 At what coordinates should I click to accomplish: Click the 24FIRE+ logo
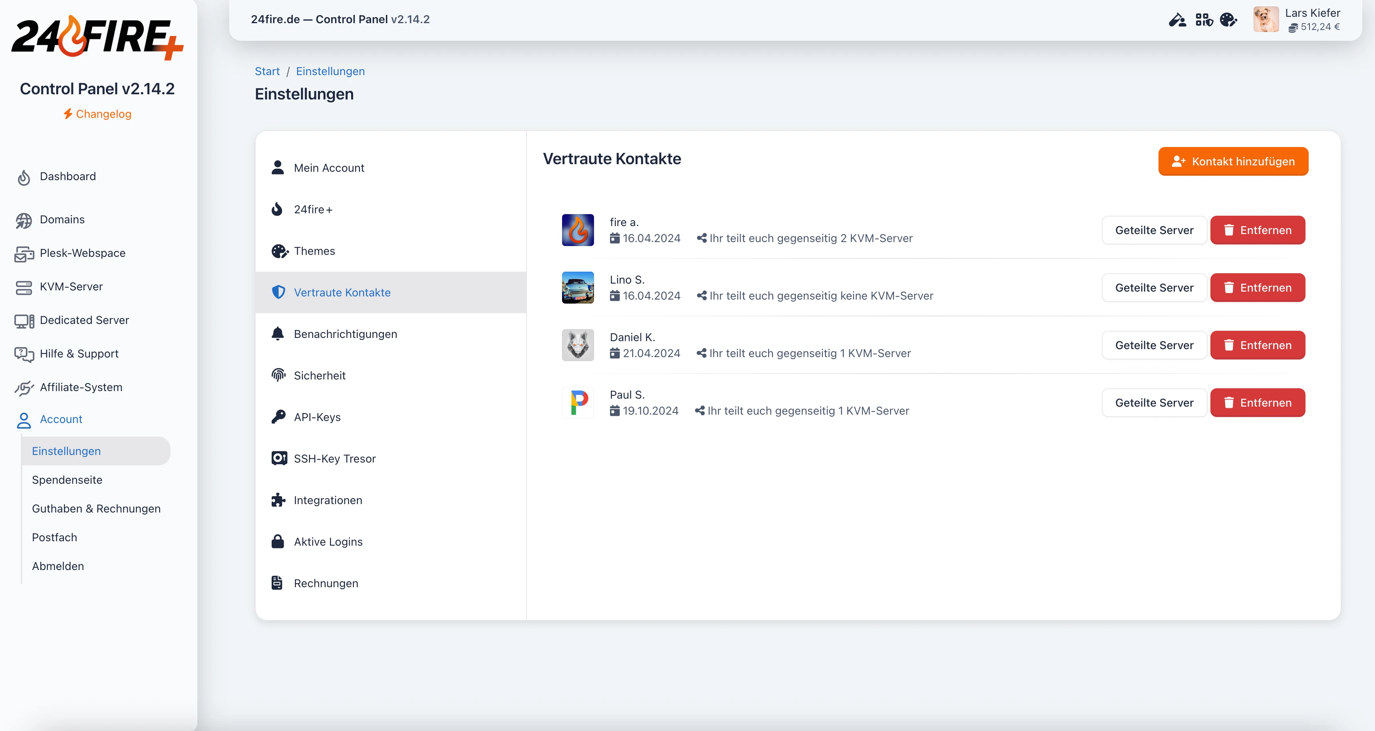pyautogui.click(x=97, y=38)
